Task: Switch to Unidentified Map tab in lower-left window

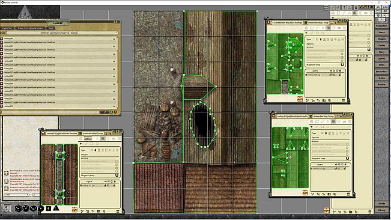Action: (x=92, y=133)
